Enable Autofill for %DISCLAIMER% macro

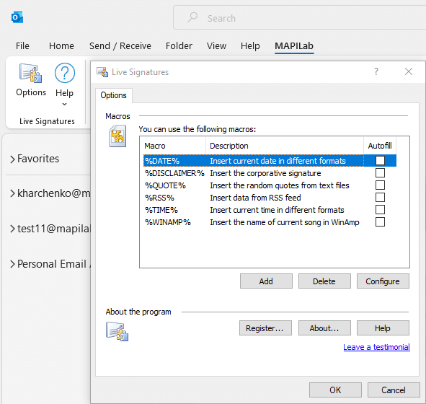point(380,172)
